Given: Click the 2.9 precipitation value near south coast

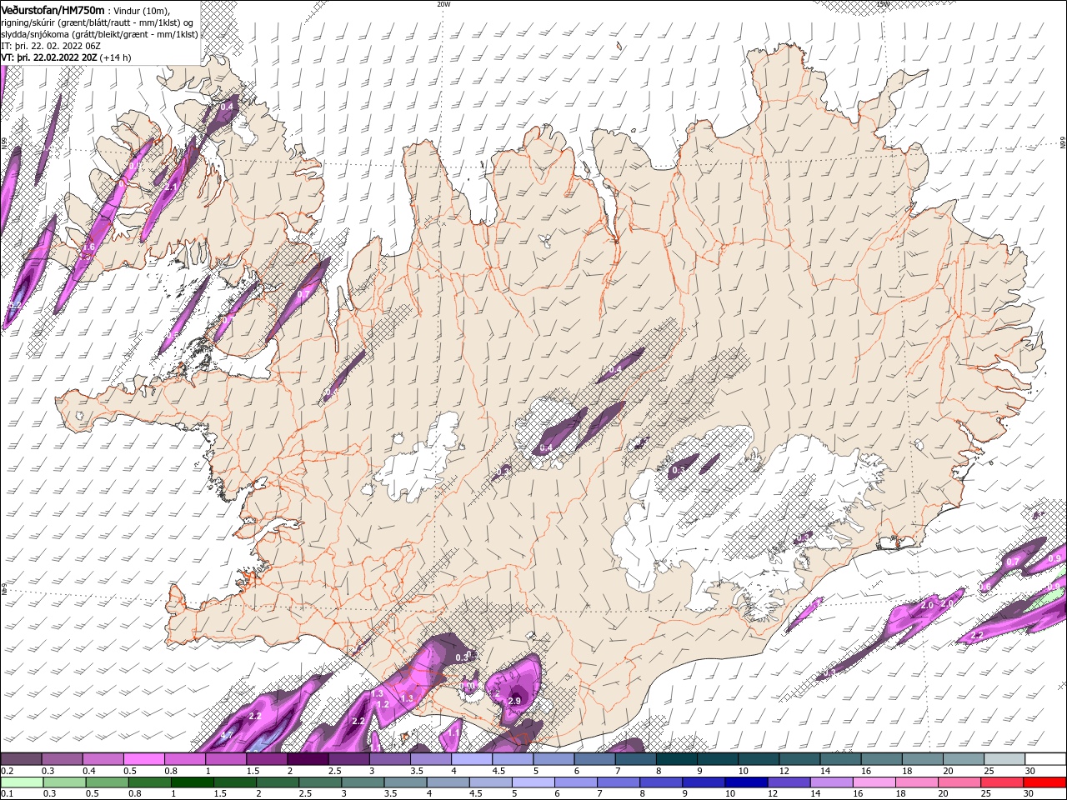Looking at the screenshot, I should [x=514, y=701].
